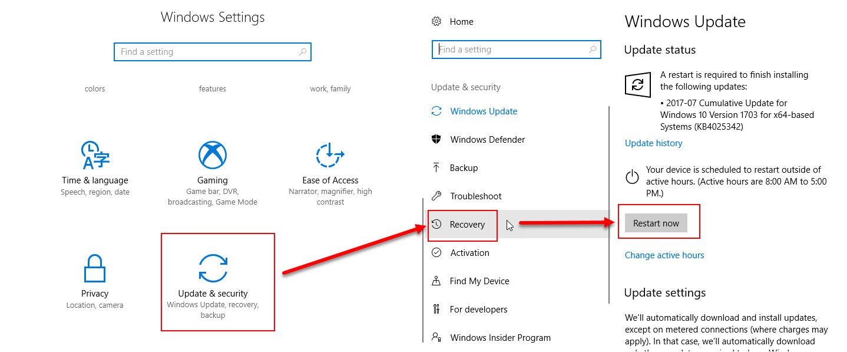Click the Windows Defender shield icon
Viewport: 847px width, 352px height.
(x=436, y=140)
